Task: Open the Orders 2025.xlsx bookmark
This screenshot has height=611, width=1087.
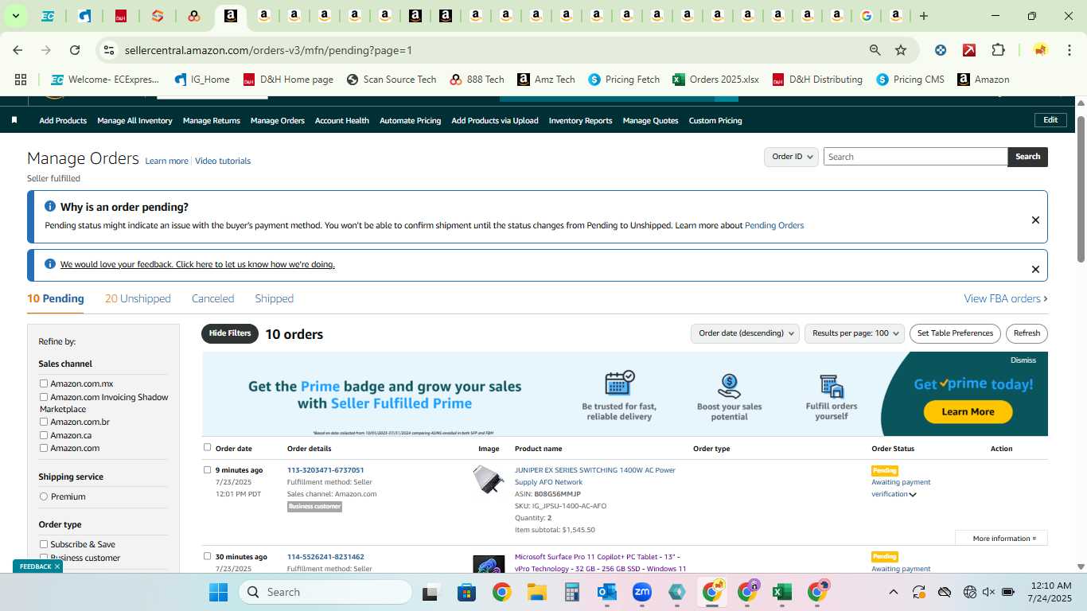Action: tap(715, 80)
